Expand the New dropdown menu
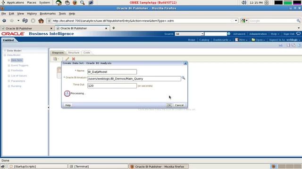302x169 pixels. (241, 40)
